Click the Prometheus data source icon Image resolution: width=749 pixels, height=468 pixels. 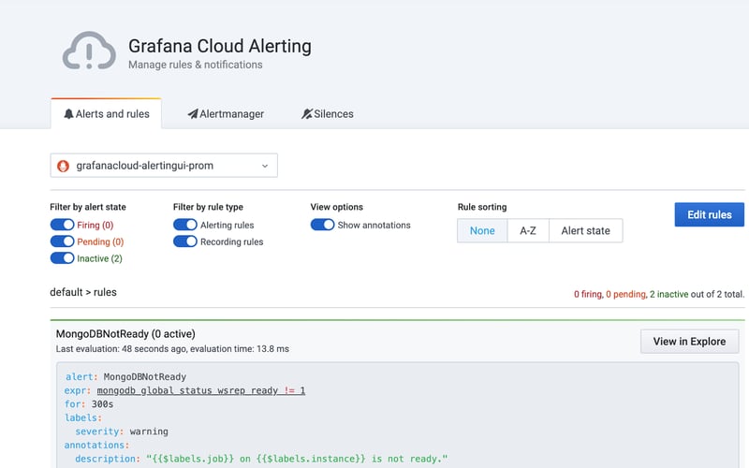click(63, 166)
